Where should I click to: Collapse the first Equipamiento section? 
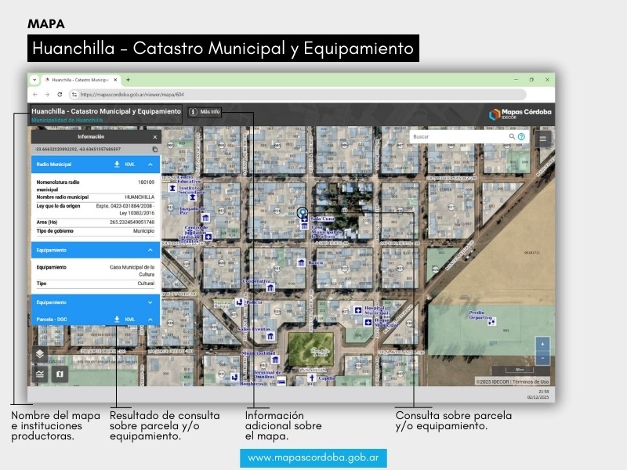coord(150,251)
